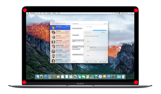Click compose new message icon
Screen dimensions: 161x94
(x=68, y=24)
